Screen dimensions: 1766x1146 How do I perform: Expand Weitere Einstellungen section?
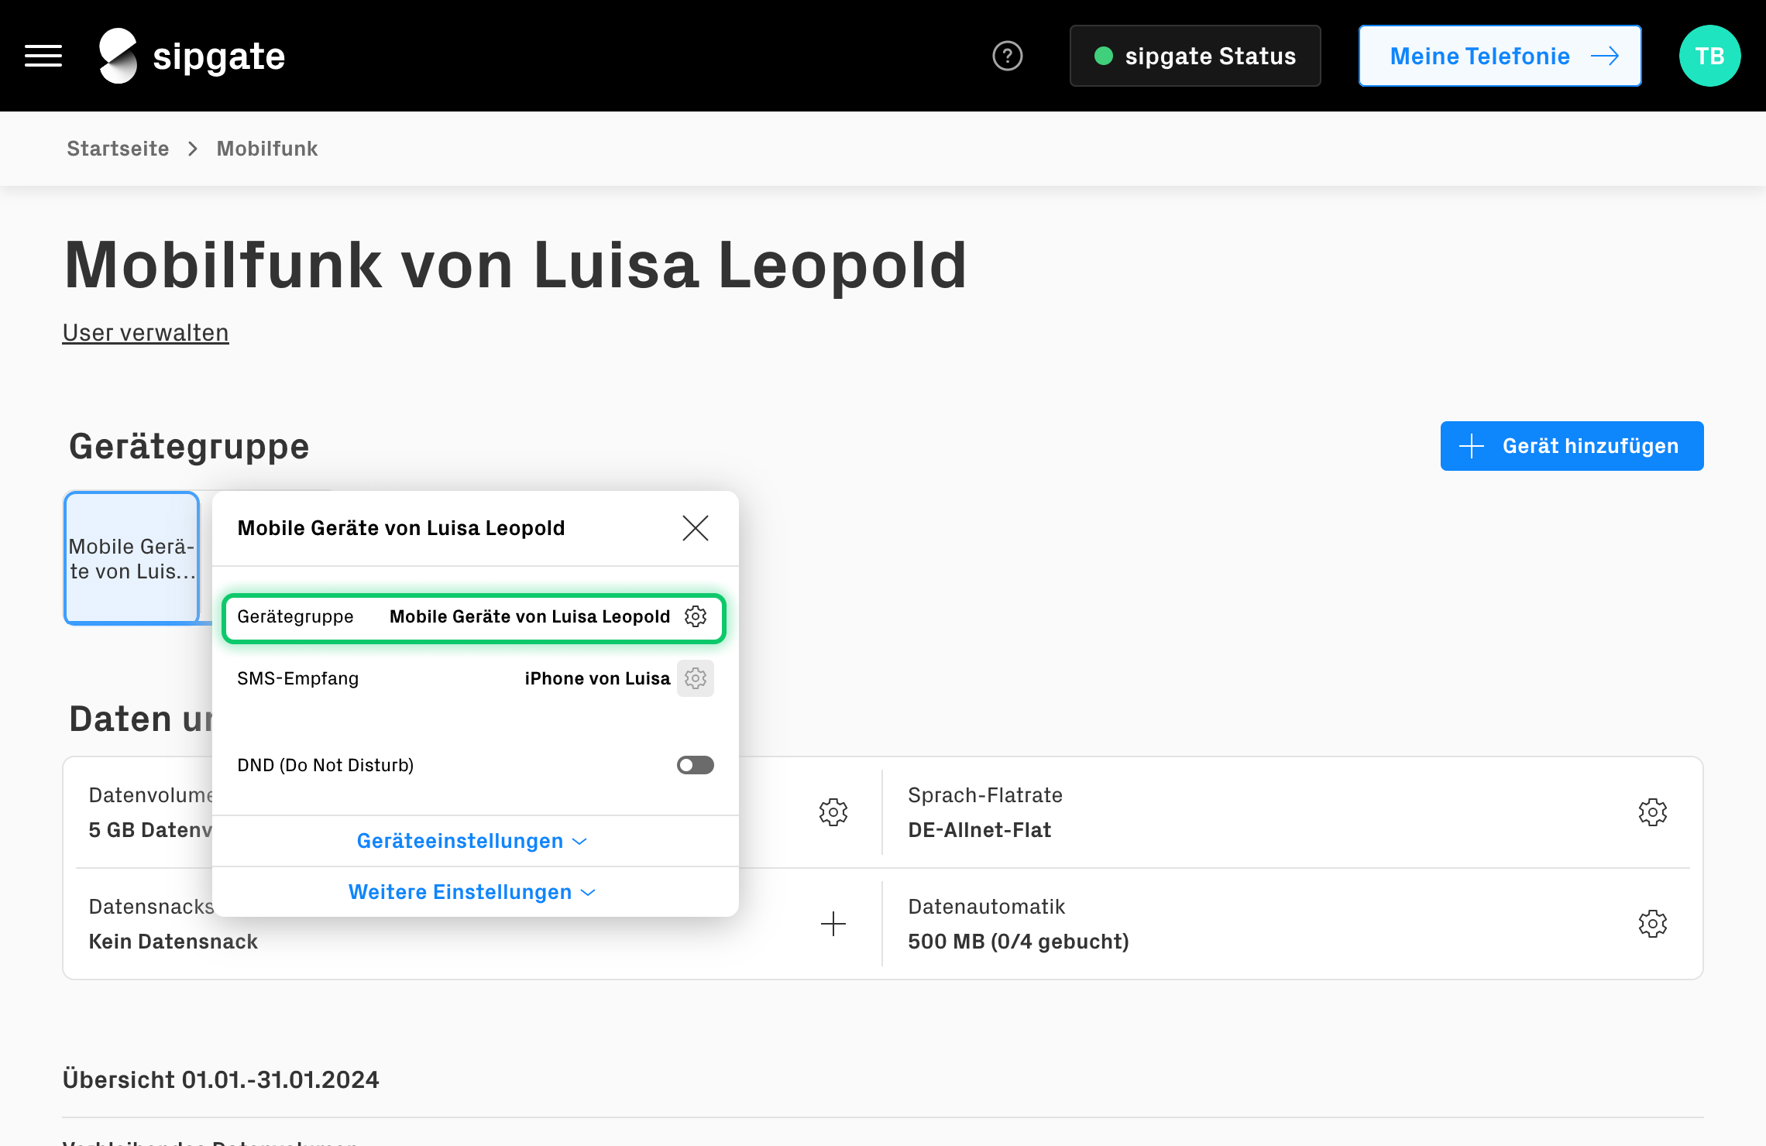(x=472, y=892)
